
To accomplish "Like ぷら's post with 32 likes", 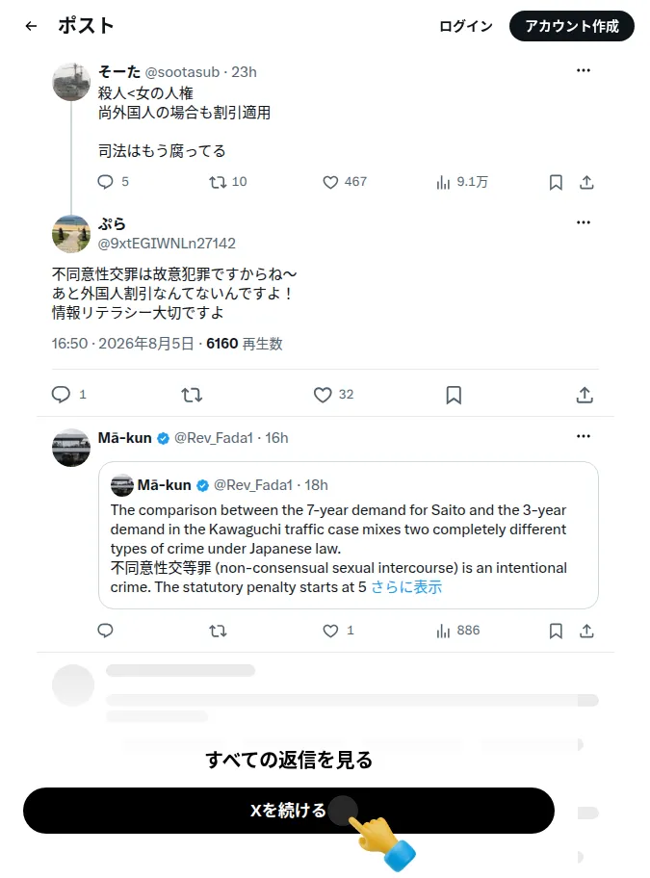I will pos(323,395).
